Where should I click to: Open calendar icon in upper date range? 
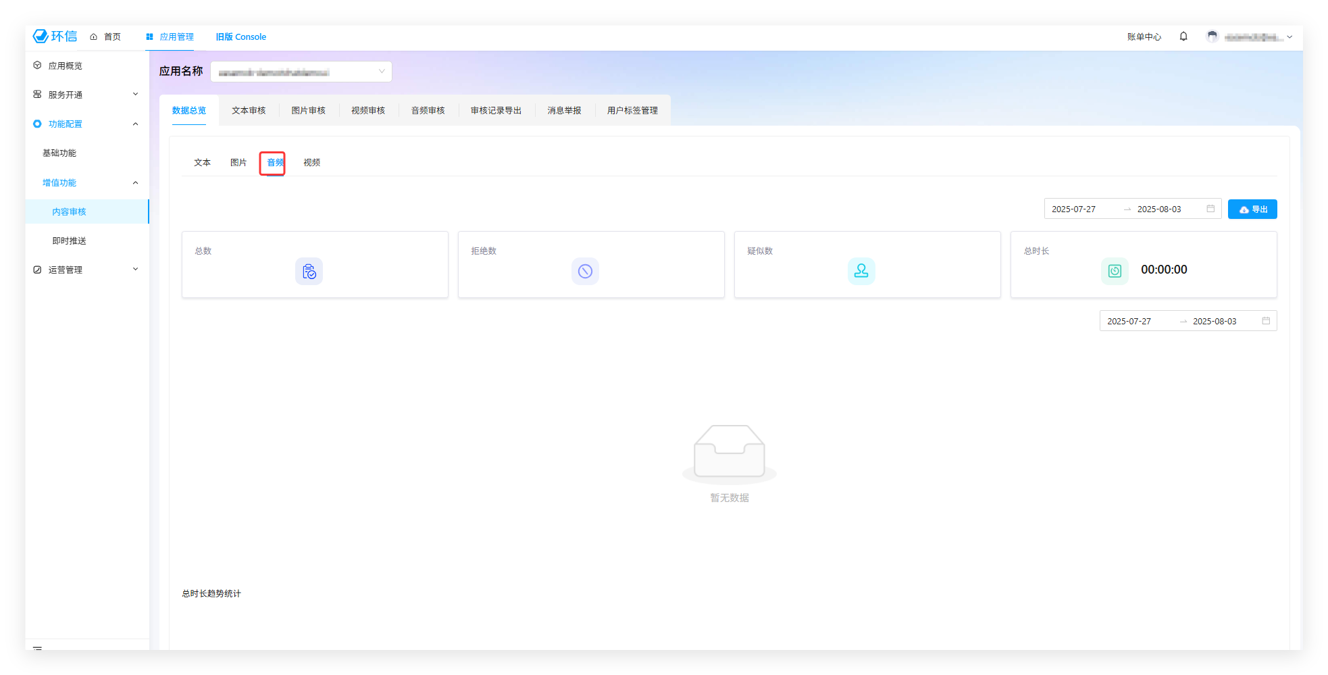[1210, 209]
